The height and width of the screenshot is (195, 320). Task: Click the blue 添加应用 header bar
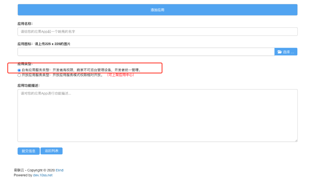coord(157,10)
